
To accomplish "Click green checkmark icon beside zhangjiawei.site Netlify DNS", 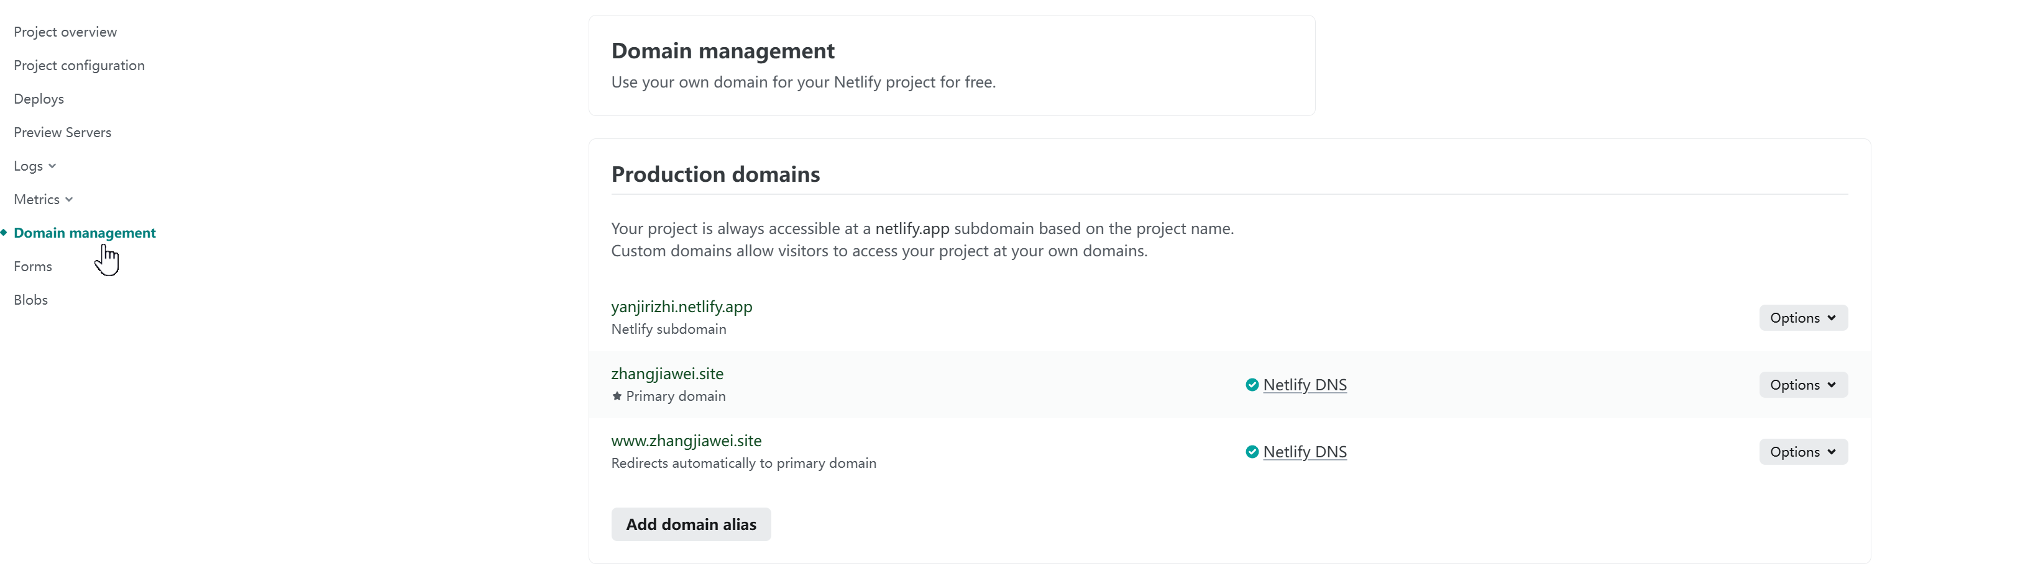I will [x=1252, y=385].
